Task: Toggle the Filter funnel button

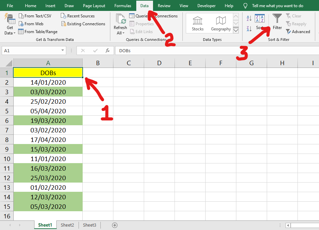Action: [277, 21]
